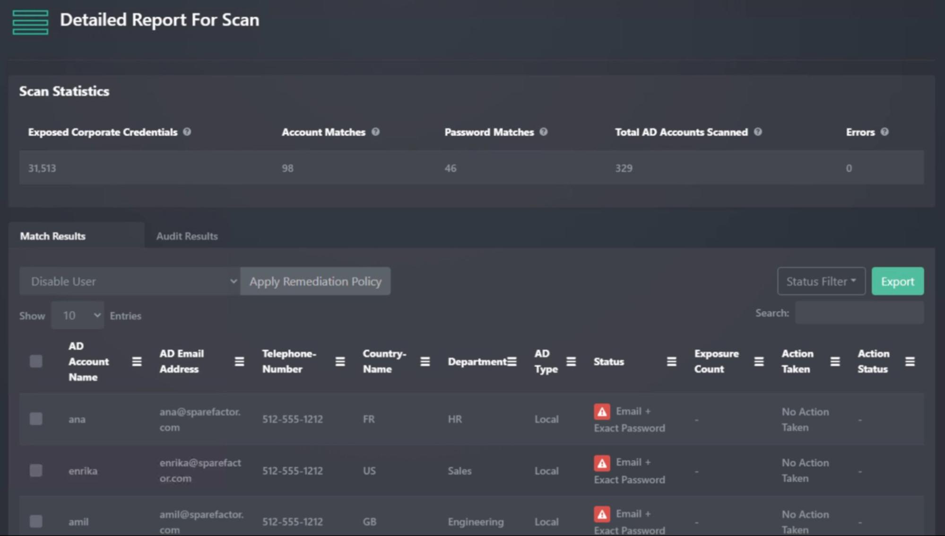This screenshot has width=945, height=536.
Task: Click the red alert icon in ana's status
Action: pyautogui.click(x=601, y=412)
